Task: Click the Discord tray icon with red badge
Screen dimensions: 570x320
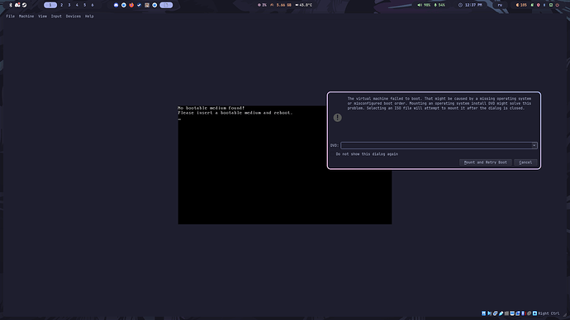Action: click(x=17, y=5)
